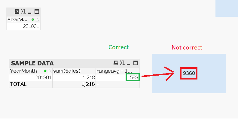The width and height of the screenshot is (238, 120).
Task: Select value 201801 in the top table box
Action: click(31, 26)
